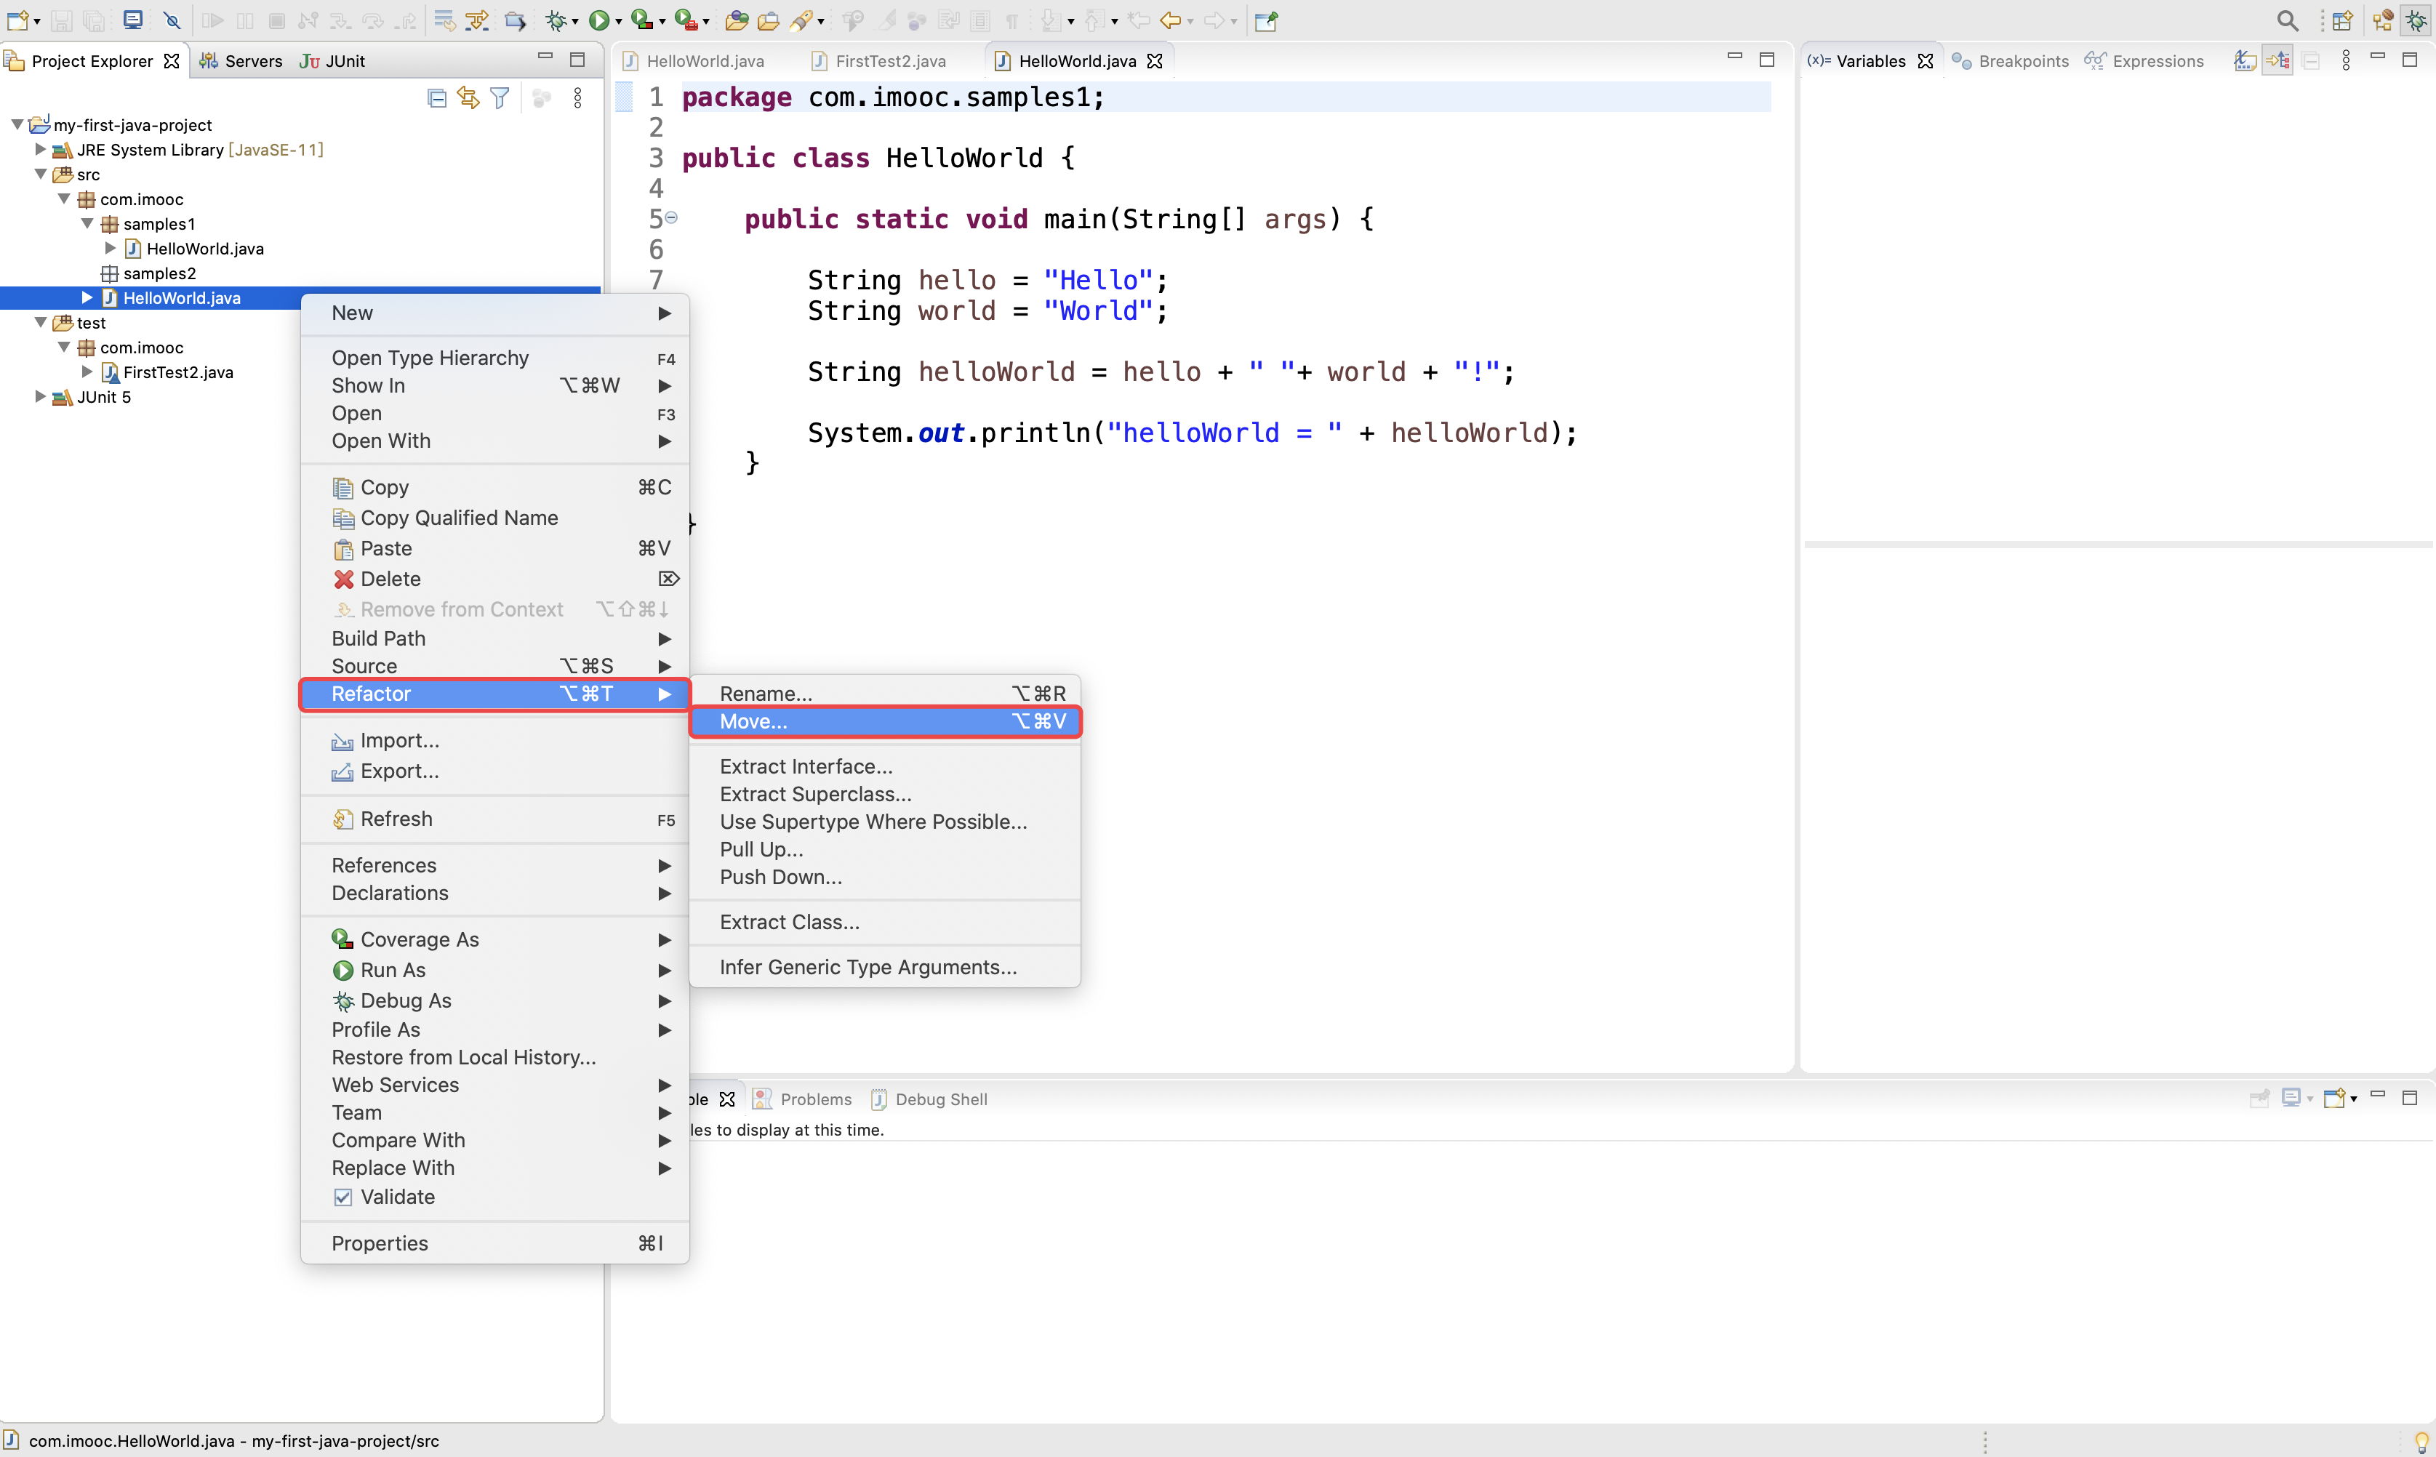
Task: Click Display Selected Console icon
Action: point(2292,1098)
